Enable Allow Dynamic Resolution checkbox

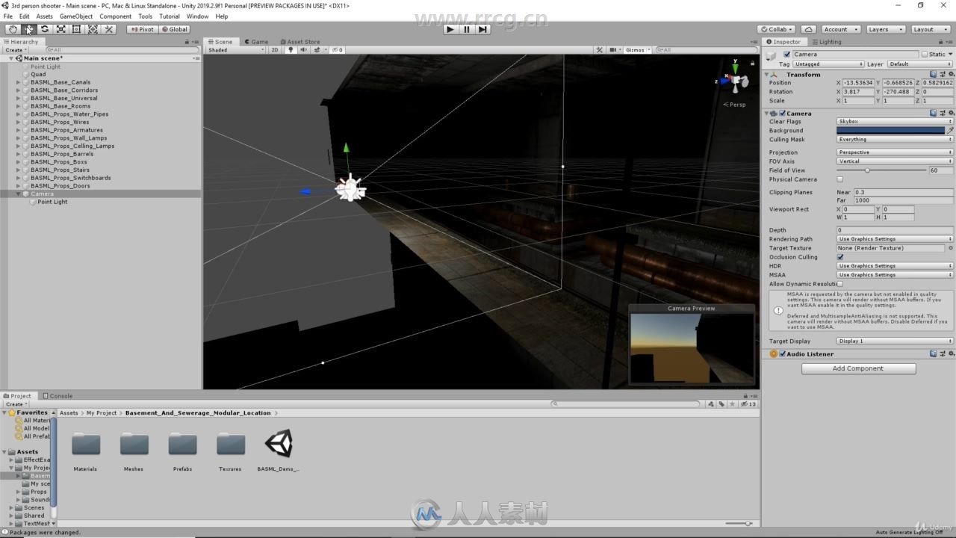tap(840, 284)
